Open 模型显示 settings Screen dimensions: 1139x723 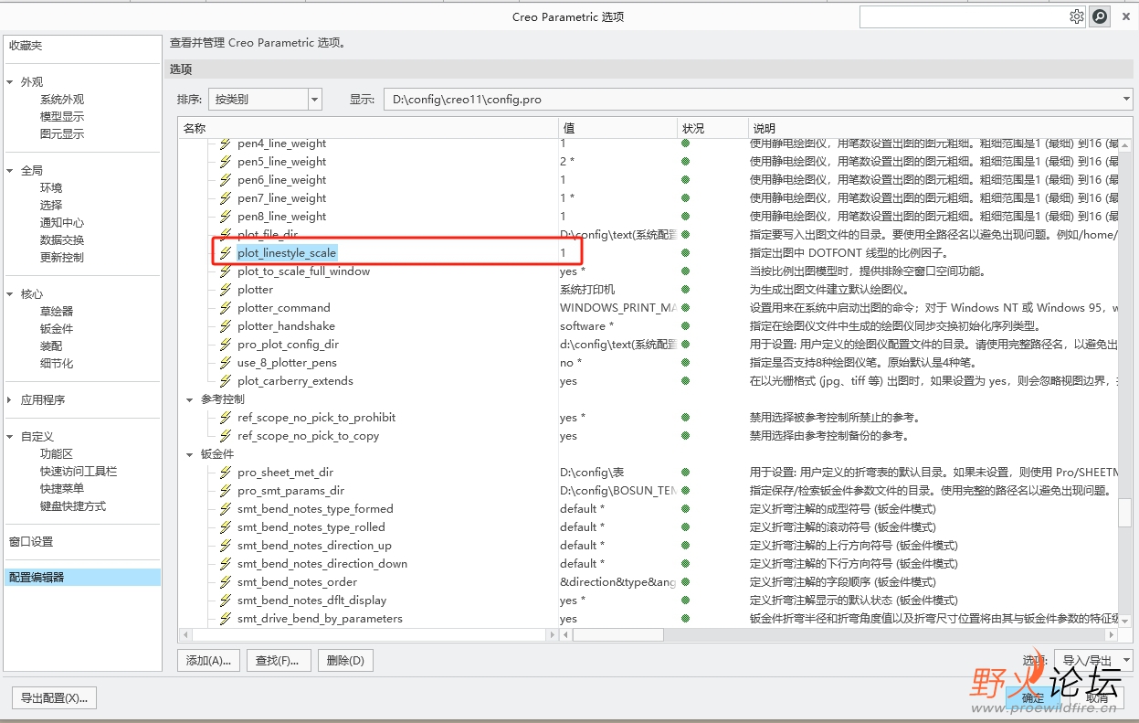(x=62, y=117)
